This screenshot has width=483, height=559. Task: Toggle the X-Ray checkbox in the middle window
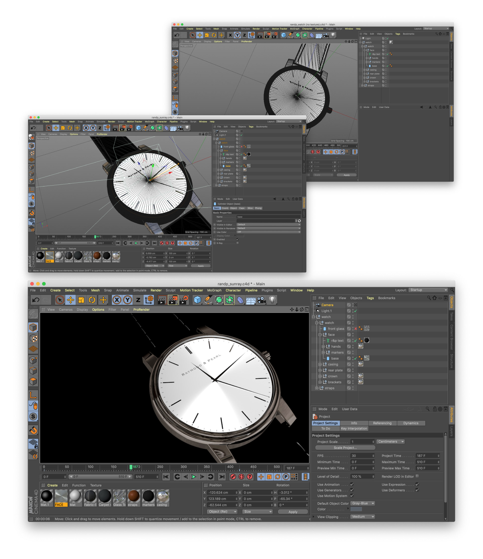point(237,243)
